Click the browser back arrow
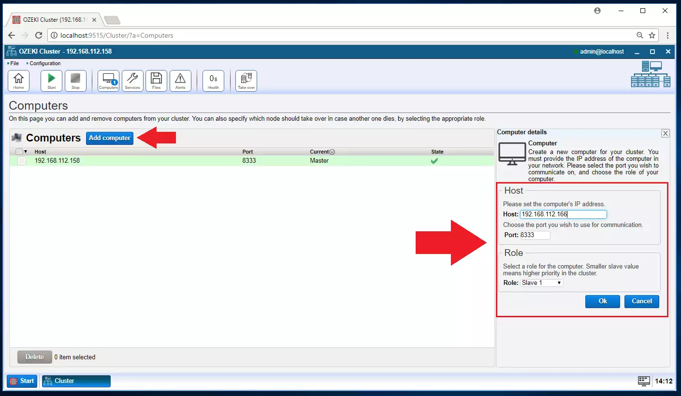This screenshot has width=681, height=396. (x=12, y=35)
